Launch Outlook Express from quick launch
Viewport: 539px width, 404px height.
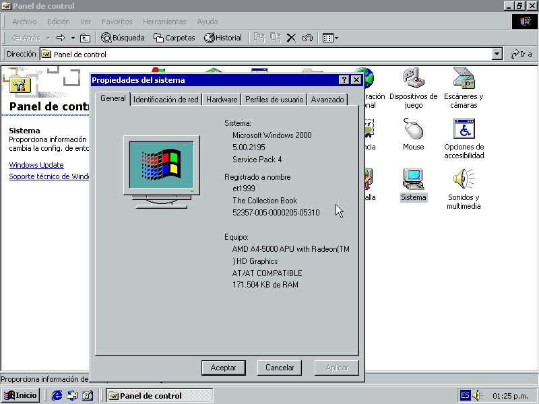(72, 395)
